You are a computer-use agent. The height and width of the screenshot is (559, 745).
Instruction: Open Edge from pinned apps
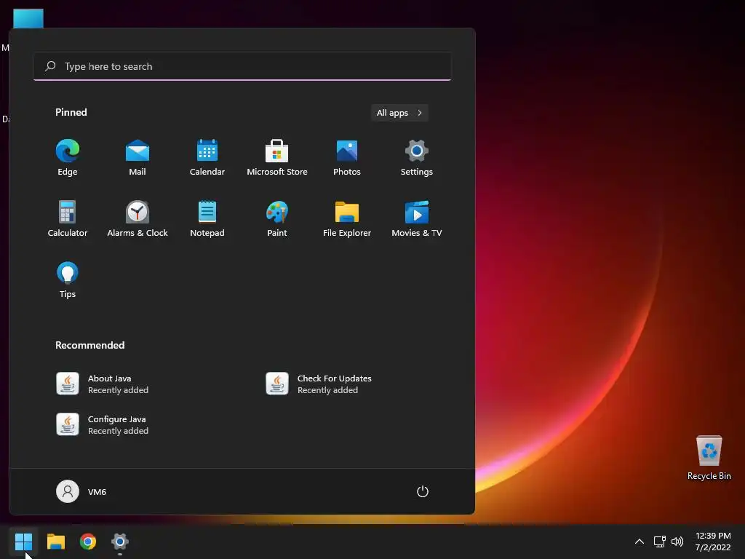tap(68, 158)
